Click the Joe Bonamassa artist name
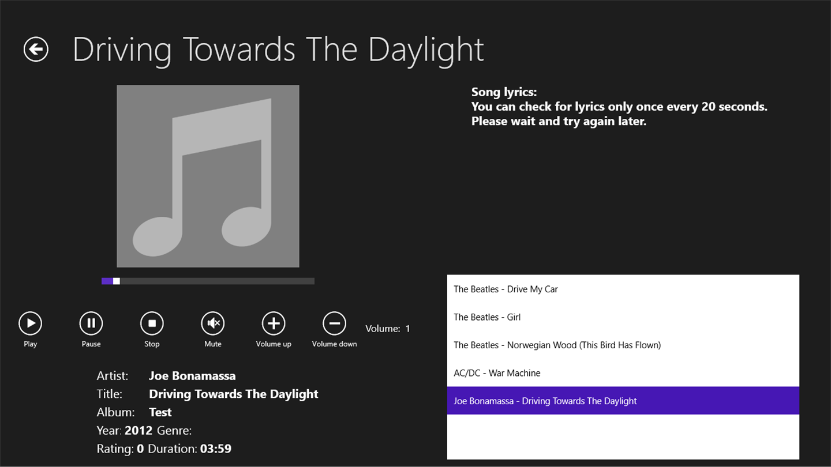Image resolution: width=831 pixels, height=467 pixels. pos(192,376)
